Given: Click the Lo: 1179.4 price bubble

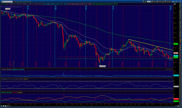Looking at the screenshot, I should tap(103, 66).
